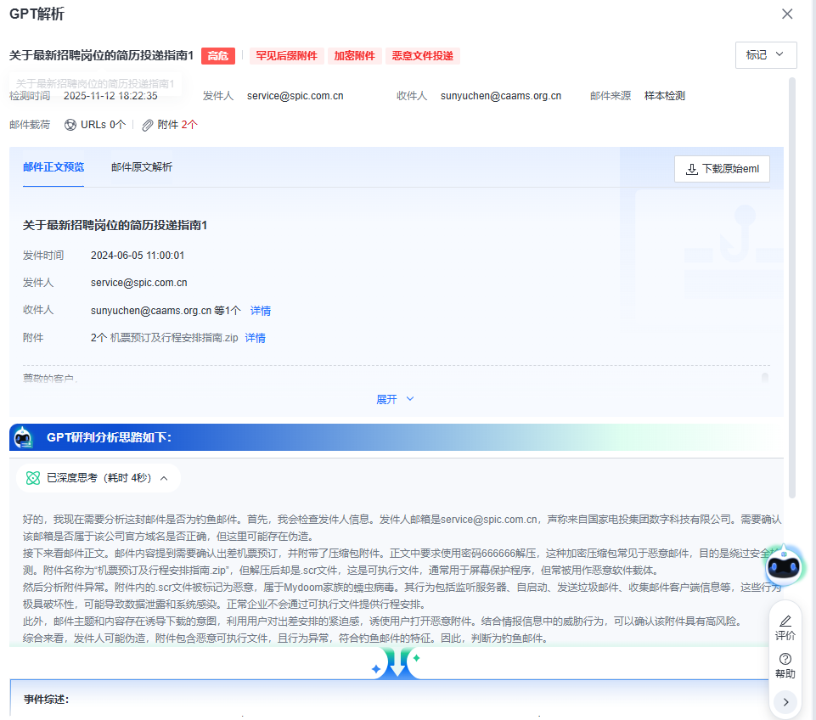
Task: Click the 评价 pencil icon
Action: [785, 622]
